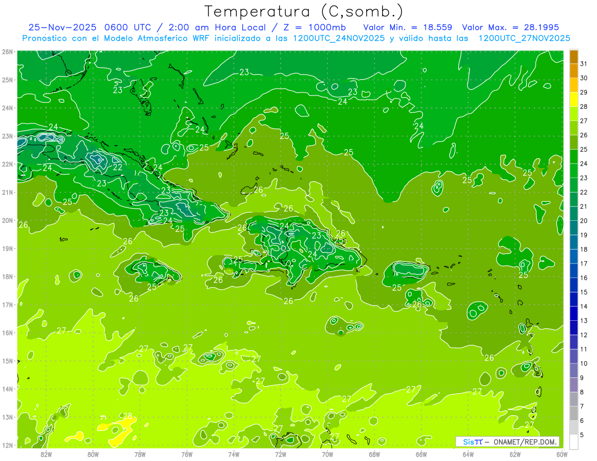Click the yellow 28-degree patch near 13N 79W
597x461 pixels.
point(119,431)
